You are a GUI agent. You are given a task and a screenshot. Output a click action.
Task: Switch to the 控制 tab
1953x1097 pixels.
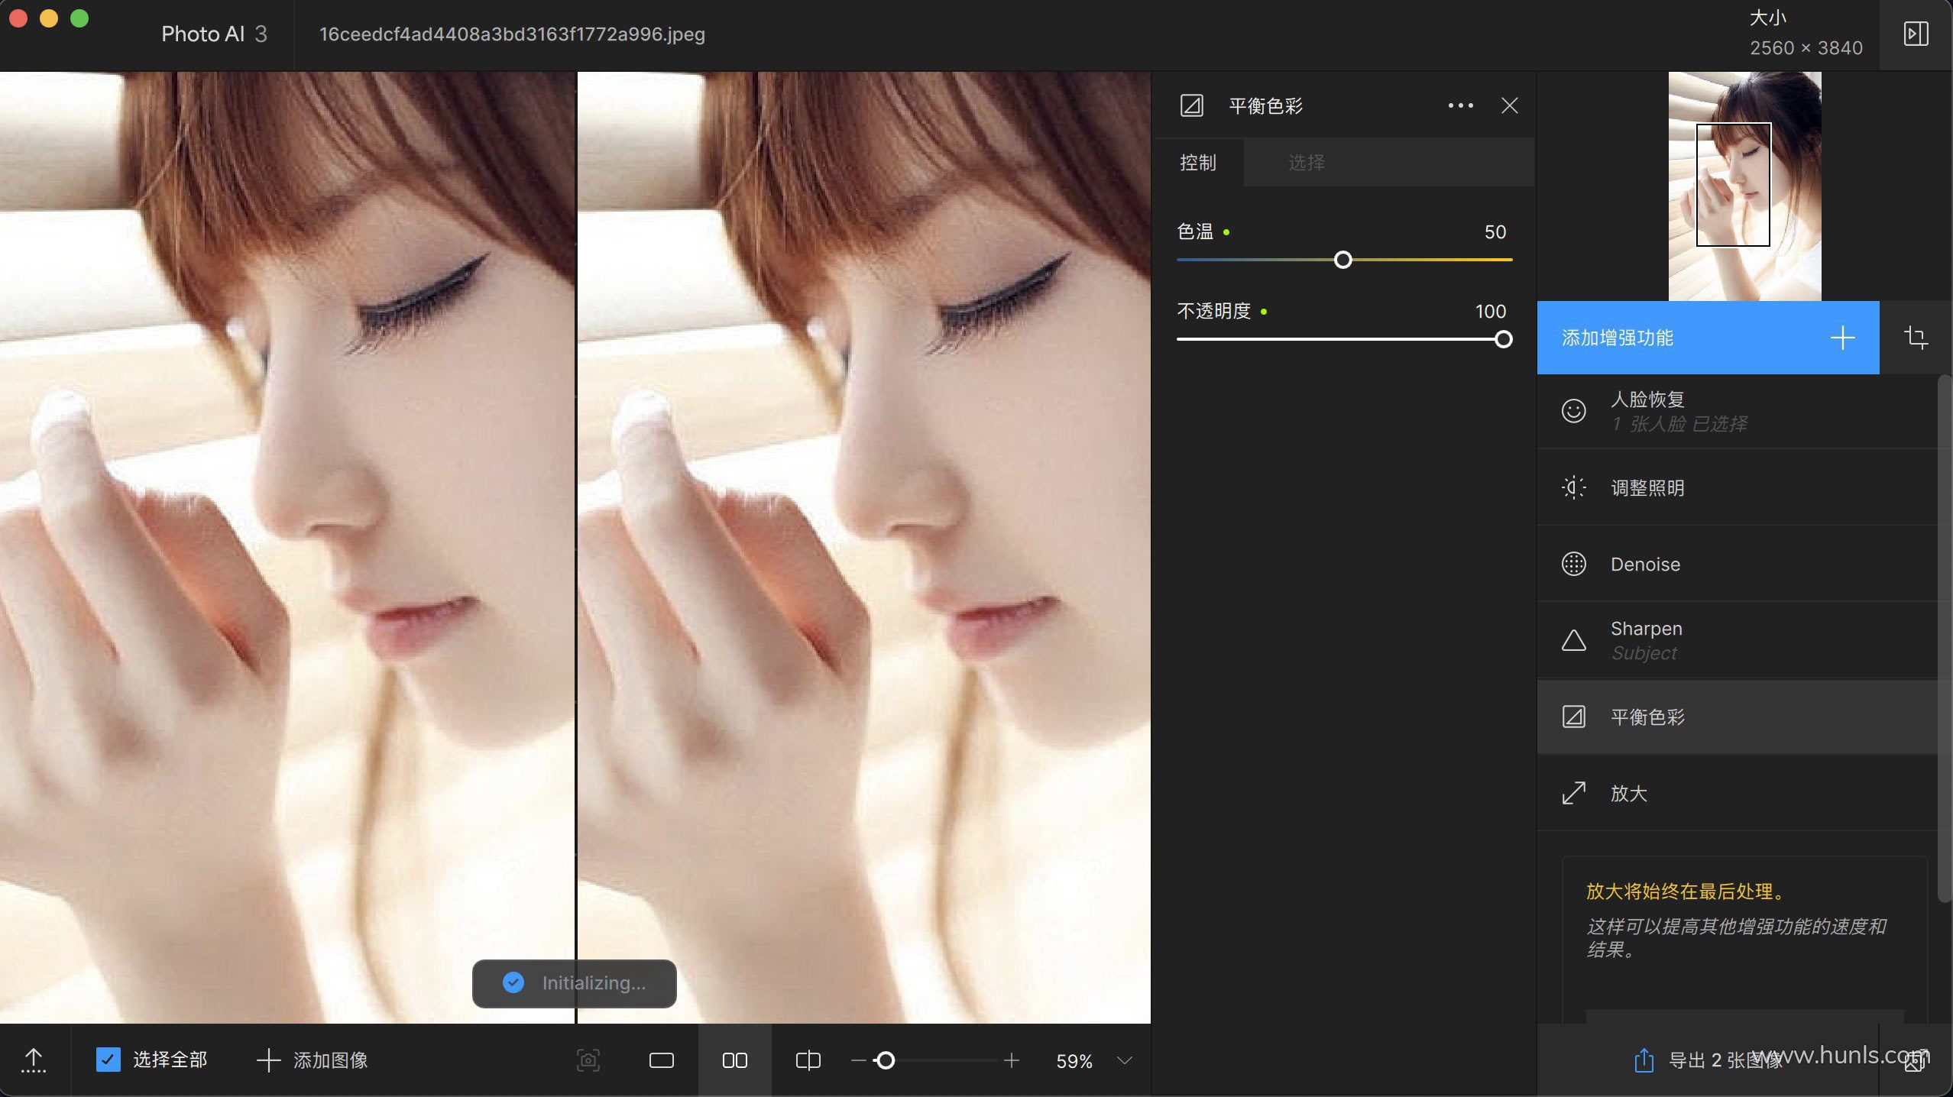point(1197,163)
